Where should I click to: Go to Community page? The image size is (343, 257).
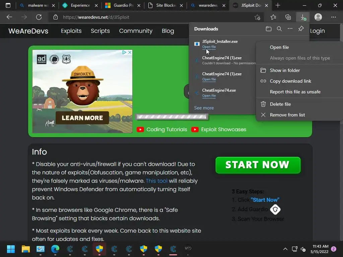coord(136,31)
